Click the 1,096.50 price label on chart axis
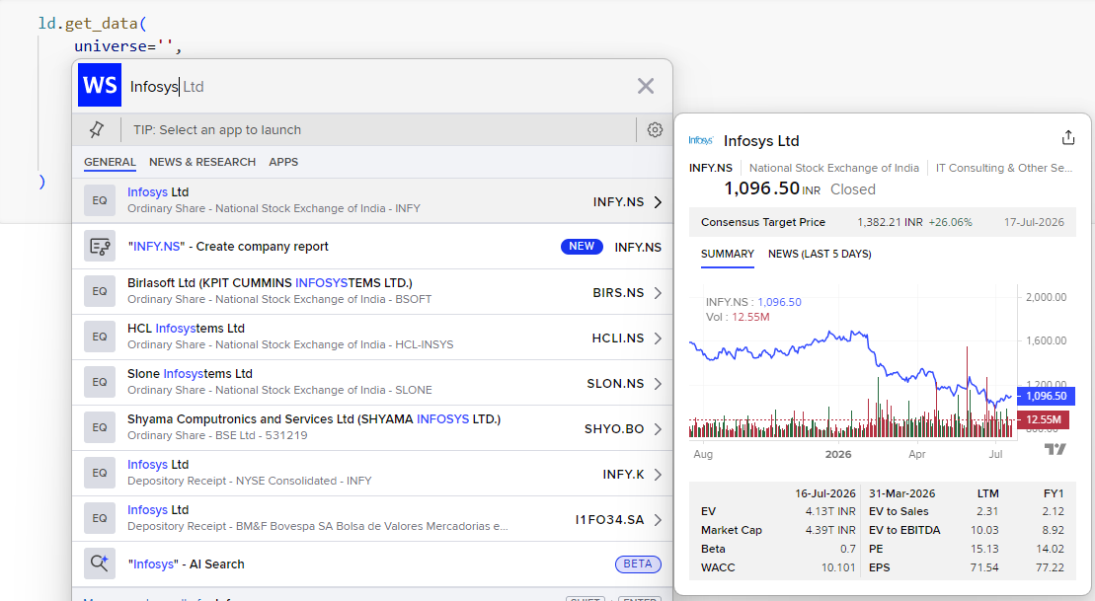This screenshot has width=1095, height=601. (x=1046, y=396)
